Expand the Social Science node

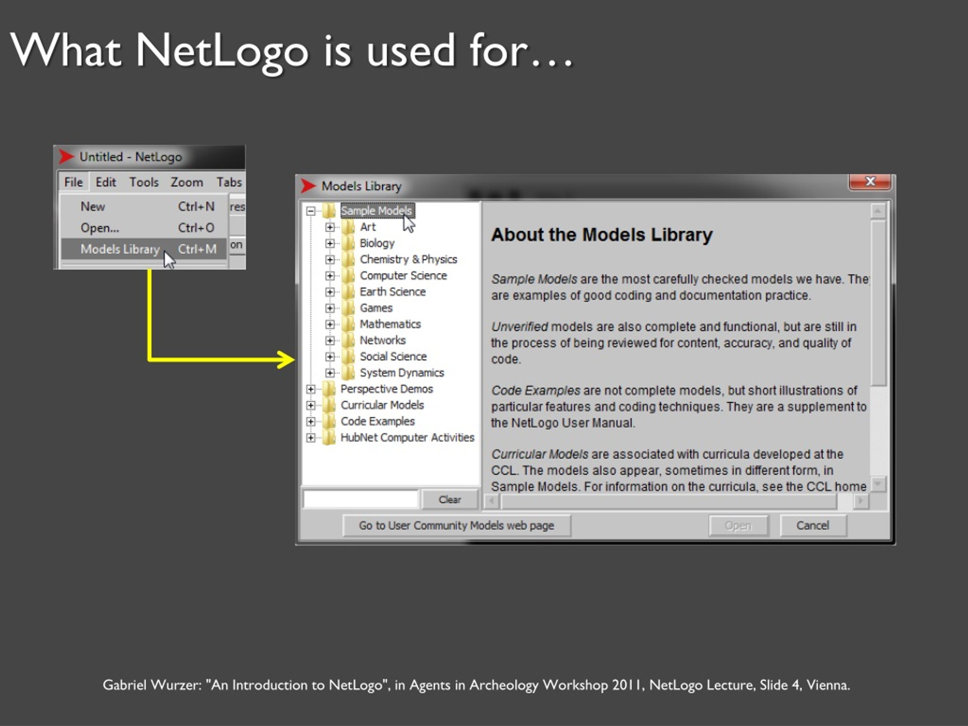tap(330, 357)
